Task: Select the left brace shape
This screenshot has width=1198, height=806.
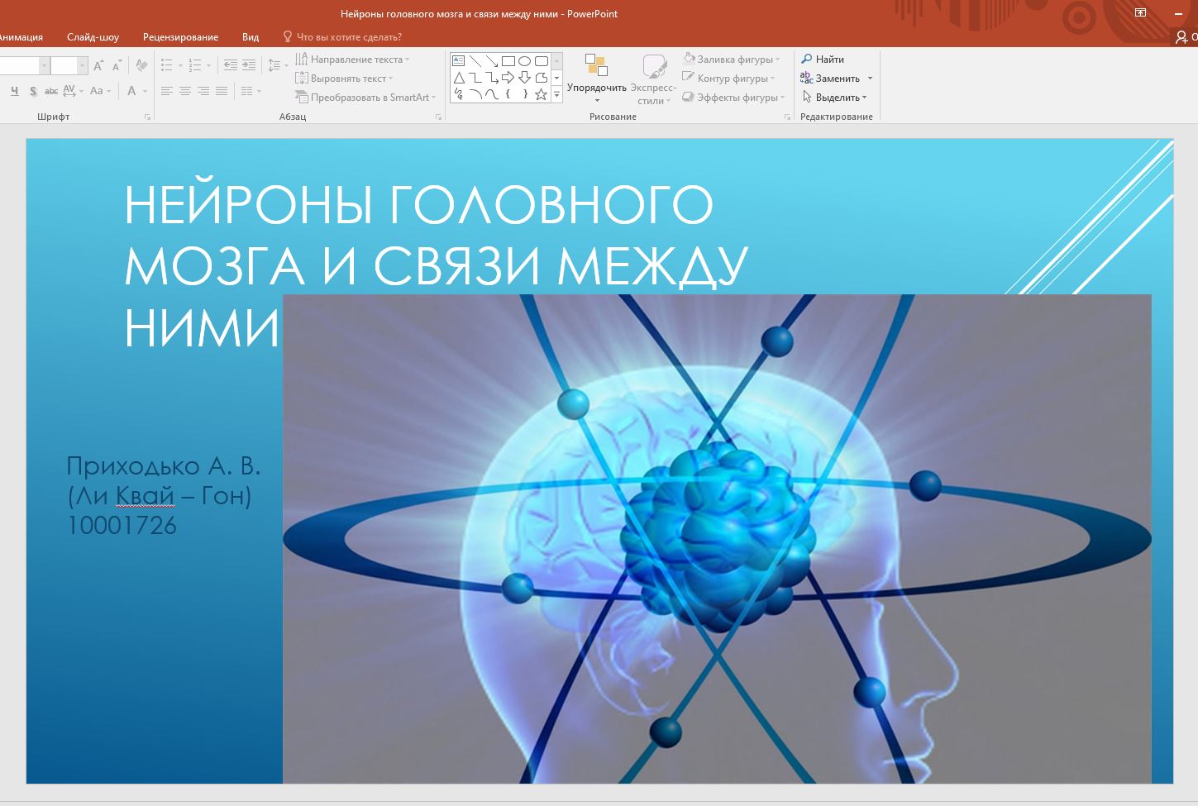Action: [x=508, y=94]
